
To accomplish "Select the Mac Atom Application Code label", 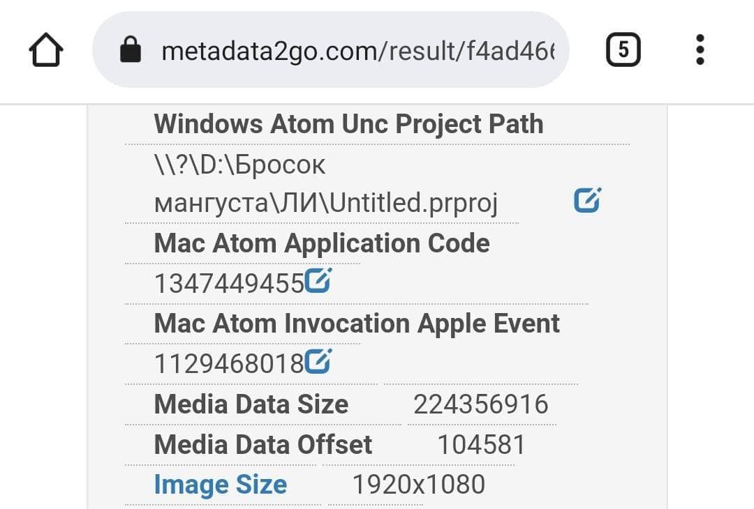I will click(x=321, y=243).
